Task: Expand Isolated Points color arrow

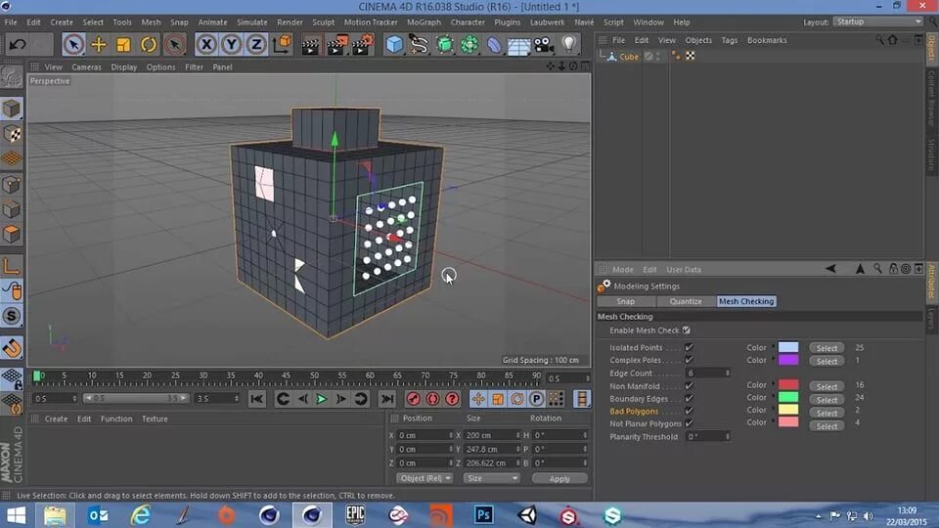Action: point(773,346)
